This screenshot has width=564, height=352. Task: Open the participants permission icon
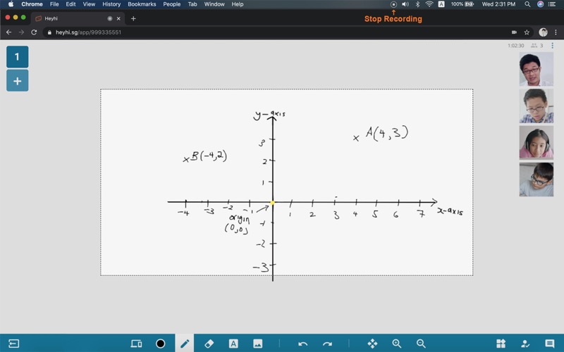click(x=525, y=344)
